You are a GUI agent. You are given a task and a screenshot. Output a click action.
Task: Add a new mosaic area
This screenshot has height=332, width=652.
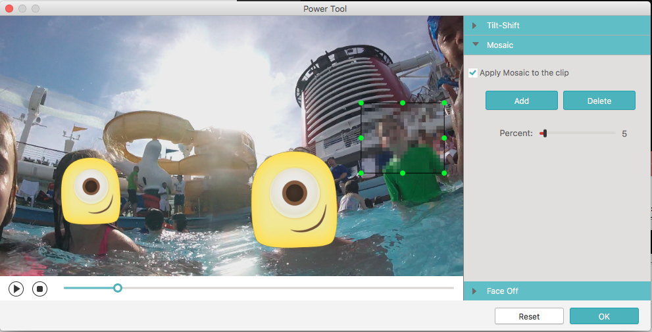click(x=522, y=101)
